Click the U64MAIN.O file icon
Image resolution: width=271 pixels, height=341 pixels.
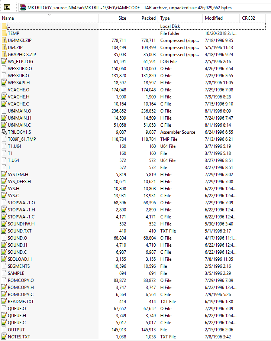tap(4, 111)
